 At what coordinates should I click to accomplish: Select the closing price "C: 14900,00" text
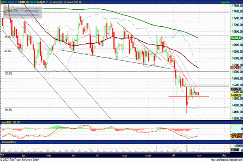(22, 2)
